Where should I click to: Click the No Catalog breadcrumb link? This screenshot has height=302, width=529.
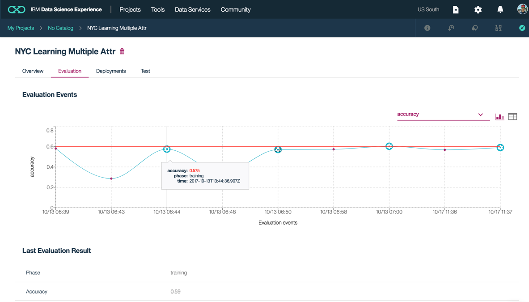60,28
